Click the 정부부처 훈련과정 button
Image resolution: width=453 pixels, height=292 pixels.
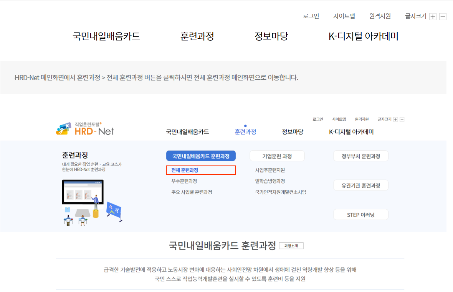click(360, 156)
